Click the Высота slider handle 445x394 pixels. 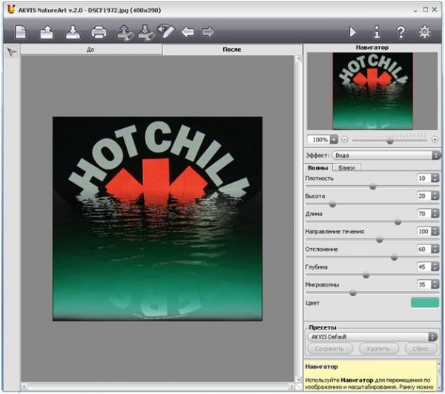(x=332, y=204)
